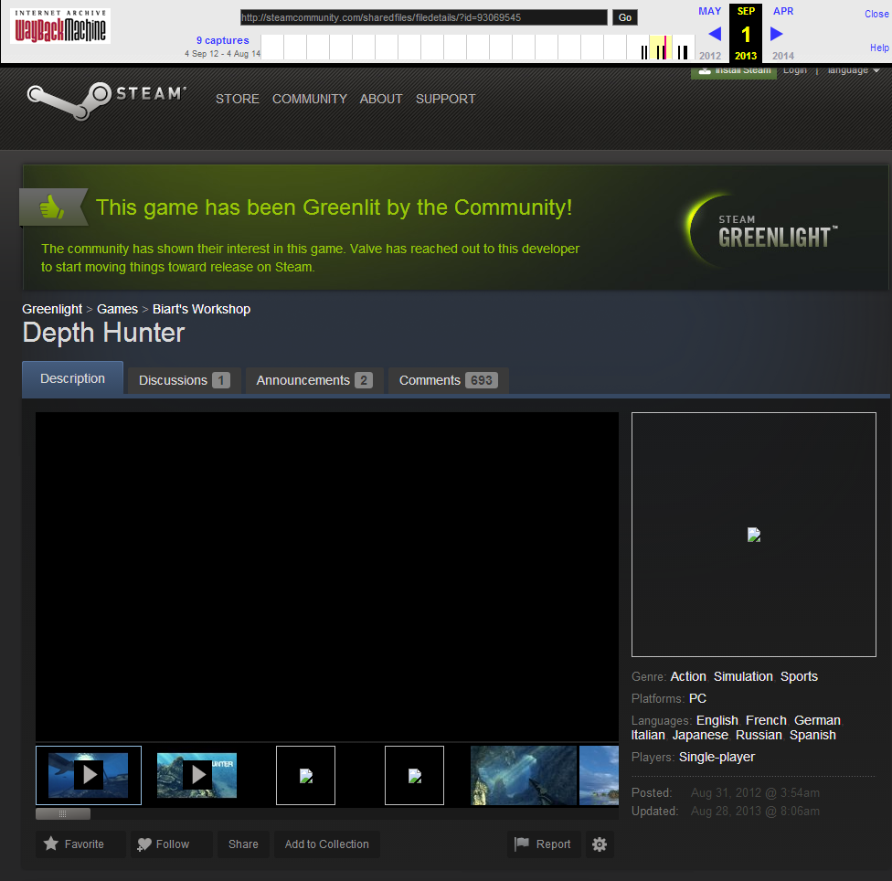Screen dimensions: 892x881
Task: Click the MAY month link
Action: (709, 11)
